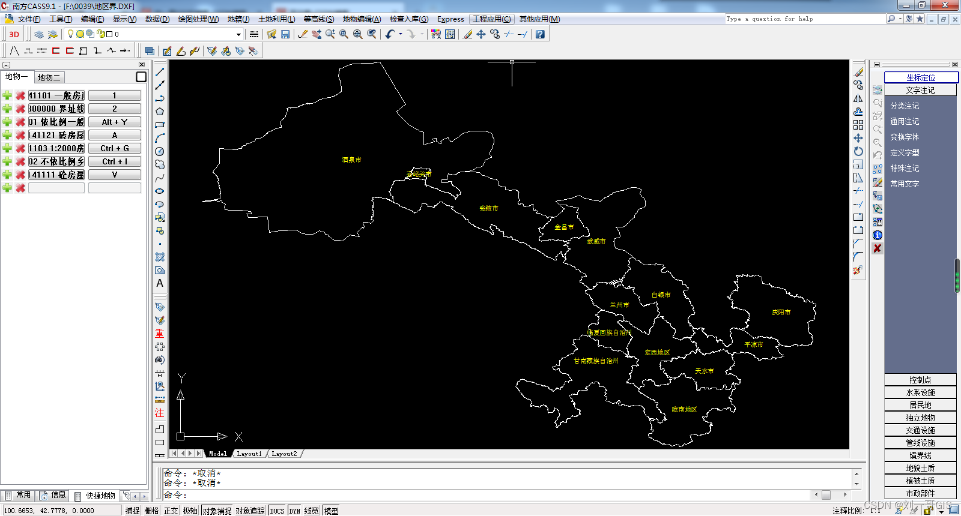Screen dimensions: 961x516
Task: Switch to the 地物二 tab
Action: [49, 77]
